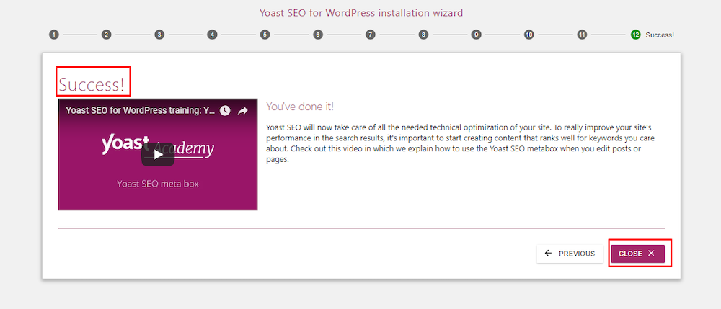This screenshot has height=309, width=721.
Task: Jump to wizard step 1
Action: point(53,35)
